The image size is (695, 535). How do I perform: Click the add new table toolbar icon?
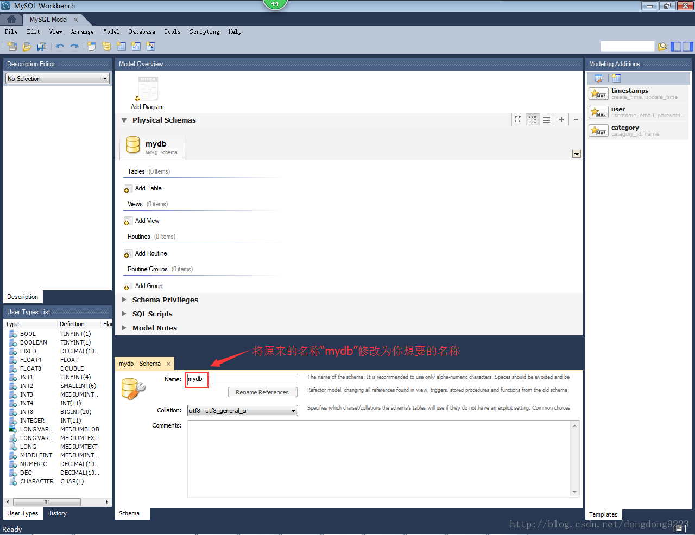pos(121,47)
